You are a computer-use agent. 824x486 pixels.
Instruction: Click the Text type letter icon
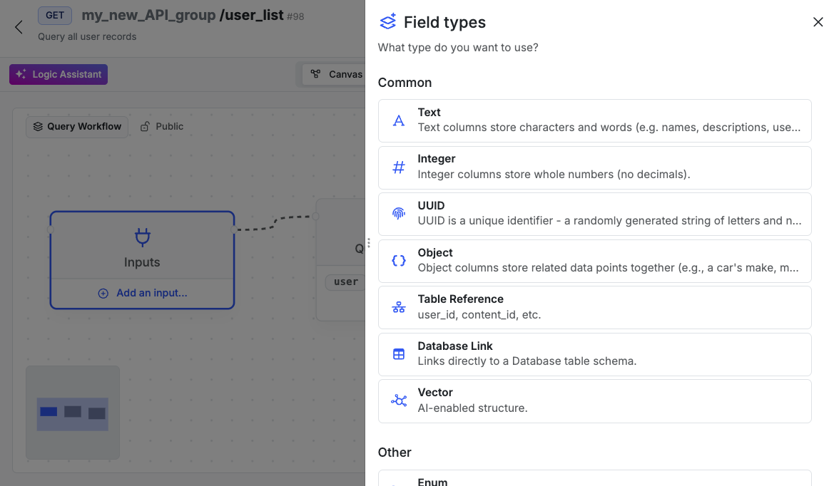click(x=399, y=120)
